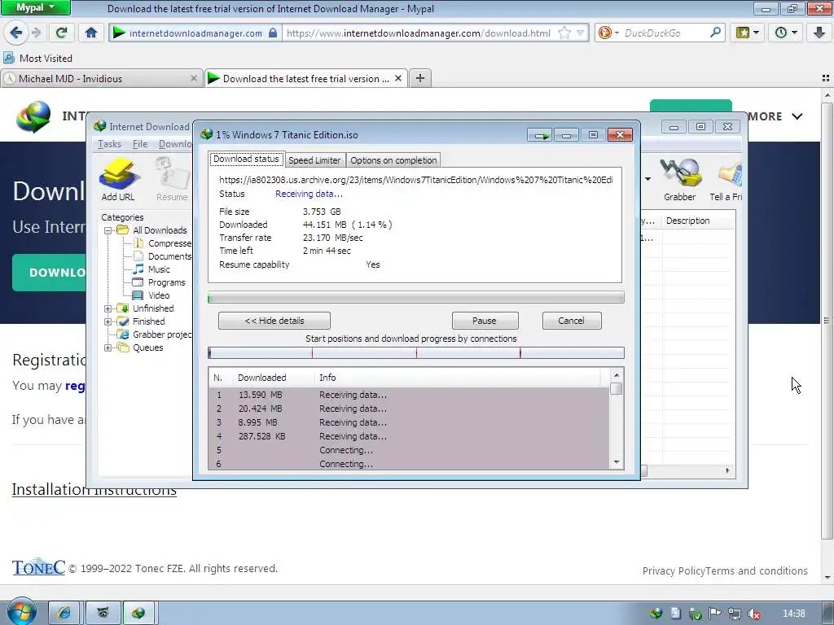Cancel the download
The height and width of the screenshot is (625, 834).
coord(571,321)
